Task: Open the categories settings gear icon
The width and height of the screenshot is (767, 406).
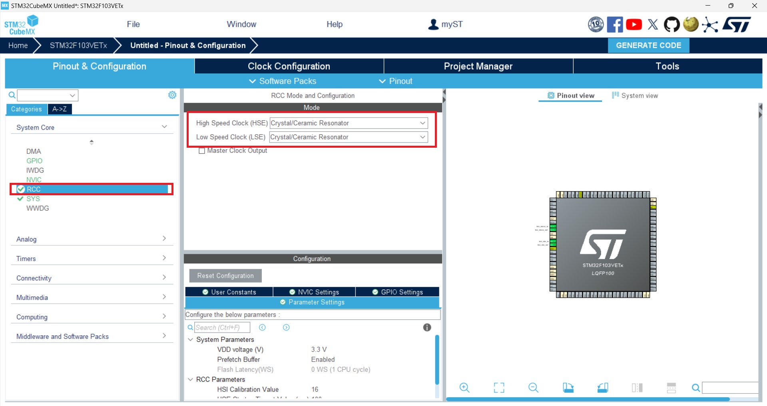Action: 172,95
